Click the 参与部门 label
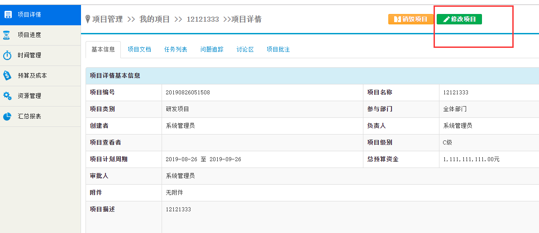The height and width of the screenshot is (233, 539). click(x=380, y=109)
